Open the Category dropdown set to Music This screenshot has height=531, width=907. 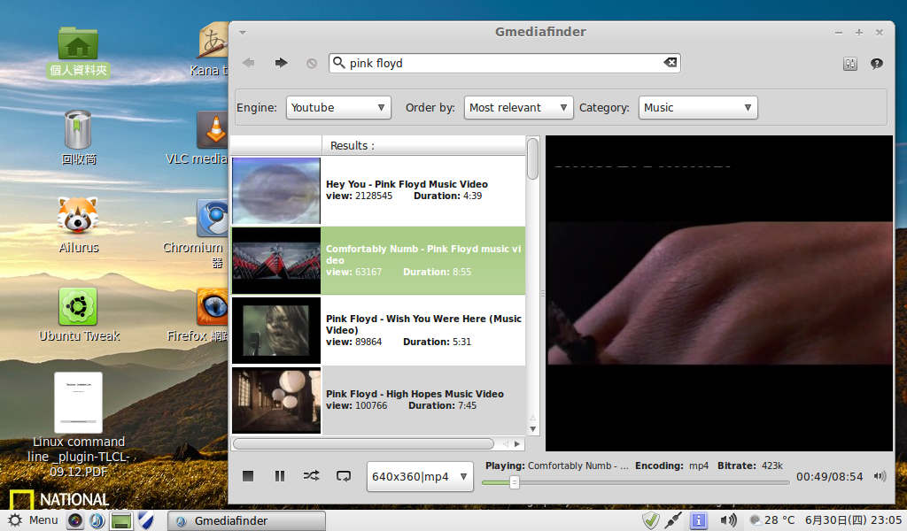coord(698,107)
